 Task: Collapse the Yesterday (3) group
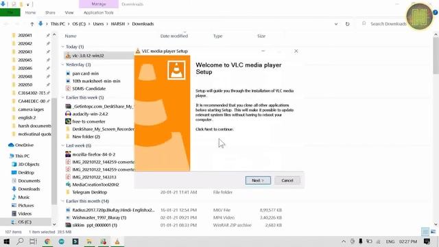coord(62,64)
